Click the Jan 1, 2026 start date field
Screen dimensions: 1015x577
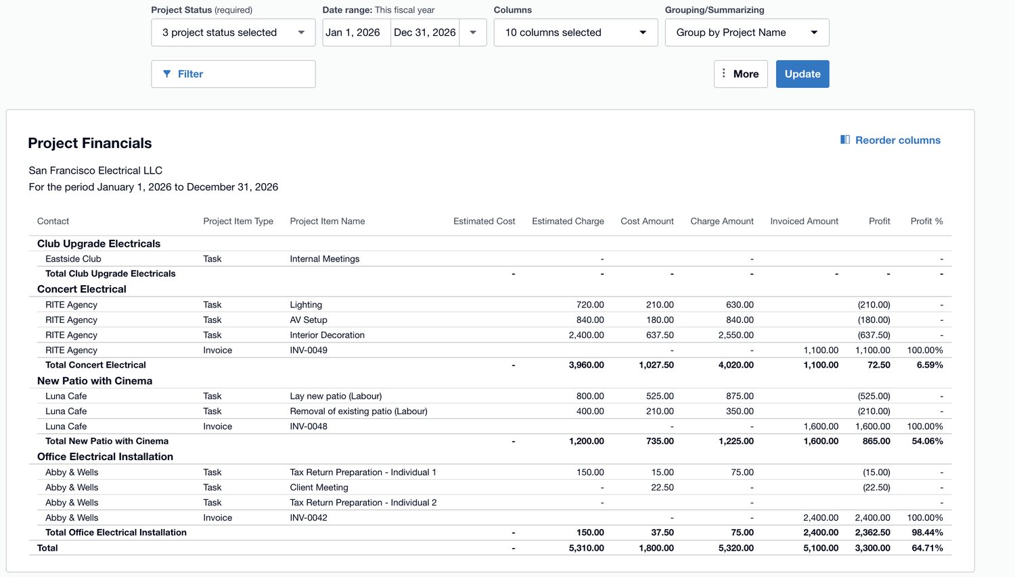pyautogui.click(x=357, y=32)
